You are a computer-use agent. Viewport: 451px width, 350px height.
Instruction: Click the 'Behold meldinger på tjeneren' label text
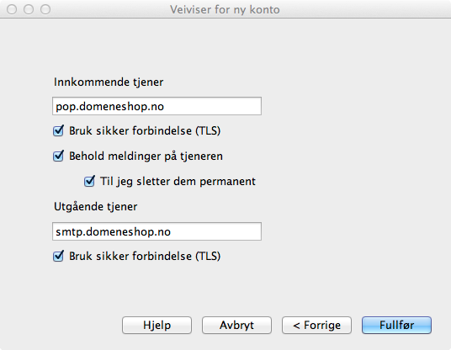pyautogui.click(x=146, y=156)
